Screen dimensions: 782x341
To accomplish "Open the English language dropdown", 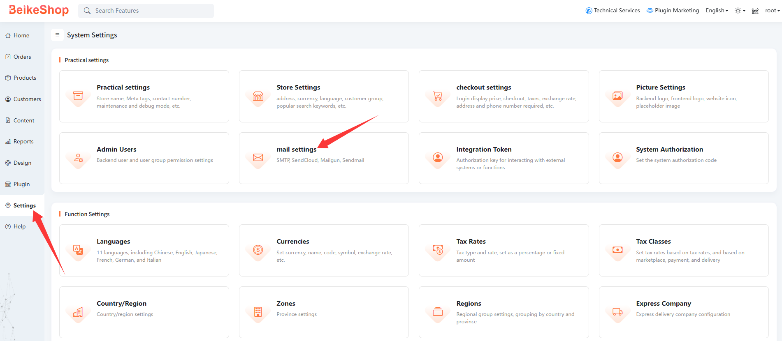I will click(717, 11).
